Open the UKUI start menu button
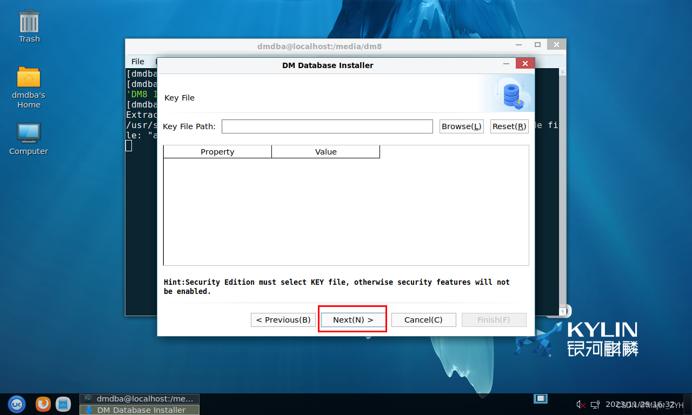Screen dimensions: 692x415 (17, 404)
